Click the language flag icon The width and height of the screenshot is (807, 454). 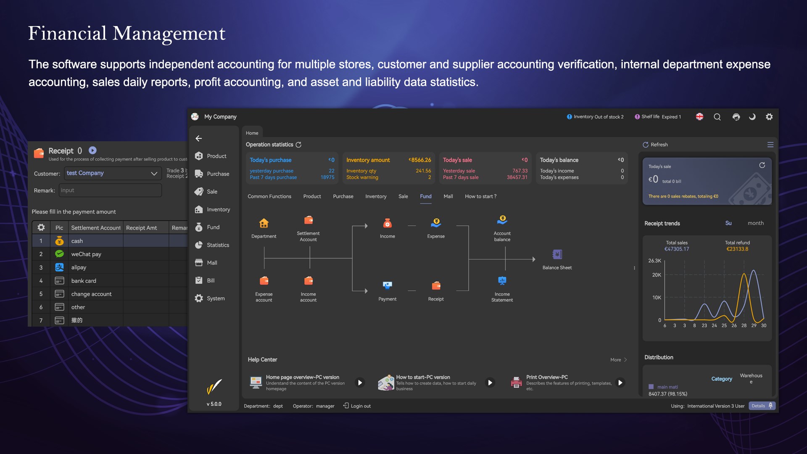click(699, 117)
